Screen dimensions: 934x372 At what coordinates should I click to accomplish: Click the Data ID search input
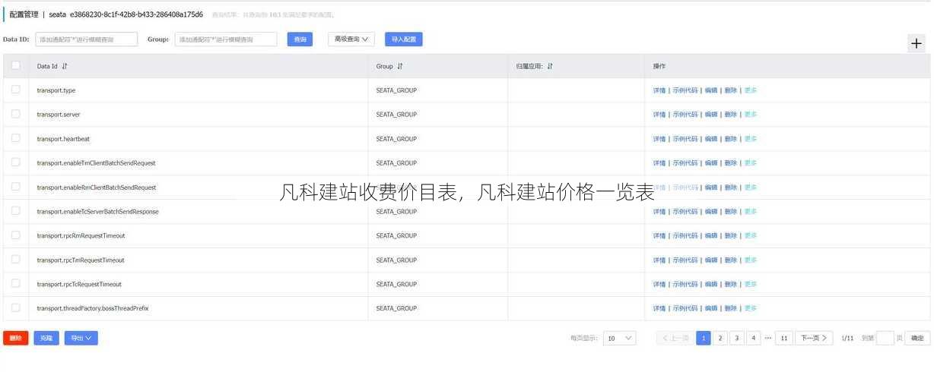pyautogui.click(x=87, y=39)
